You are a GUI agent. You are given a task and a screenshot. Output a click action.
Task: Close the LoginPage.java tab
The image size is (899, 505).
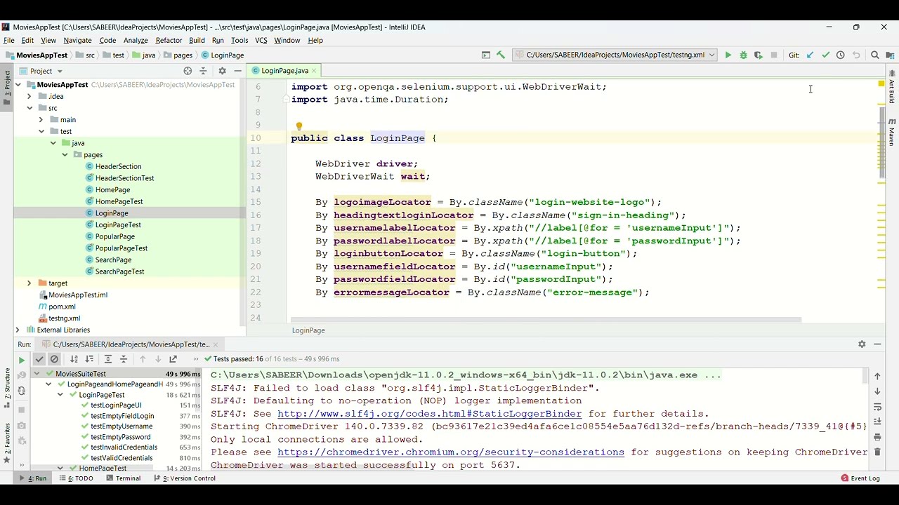[314, 71]
